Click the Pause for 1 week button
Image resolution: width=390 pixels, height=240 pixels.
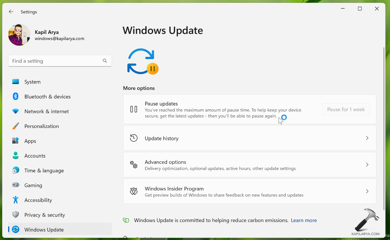pos(346,109)
